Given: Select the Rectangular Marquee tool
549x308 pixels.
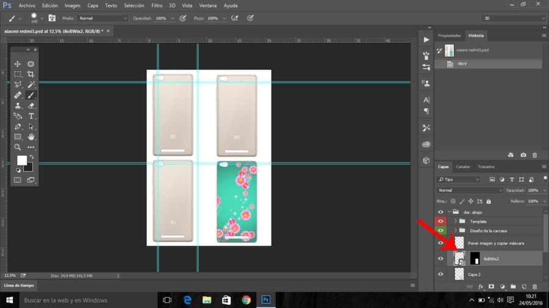Looking at the screenshot, I should click(18, 74).
